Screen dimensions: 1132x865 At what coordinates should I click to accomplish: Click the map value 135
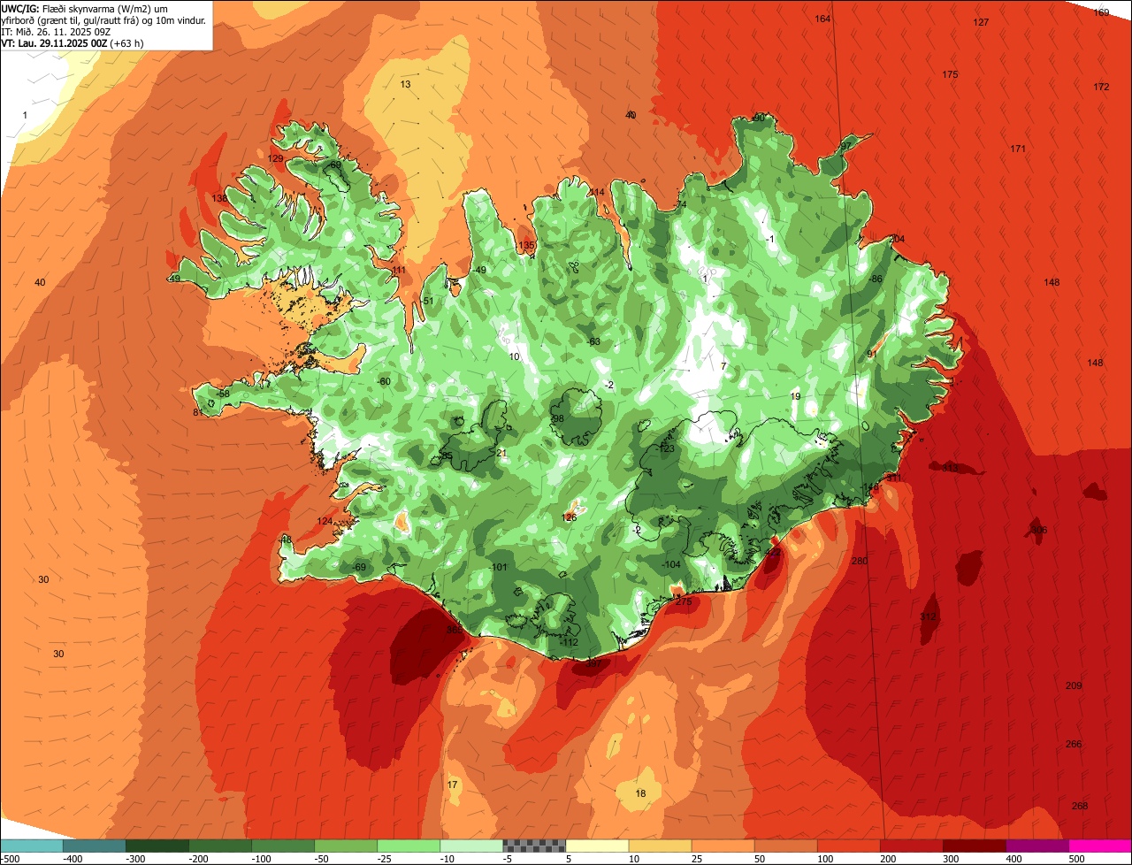point(527,245)
